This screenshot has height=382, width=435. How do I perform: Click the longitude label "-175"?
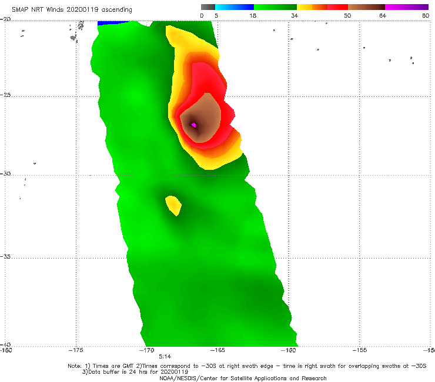(x=76, y=350)
